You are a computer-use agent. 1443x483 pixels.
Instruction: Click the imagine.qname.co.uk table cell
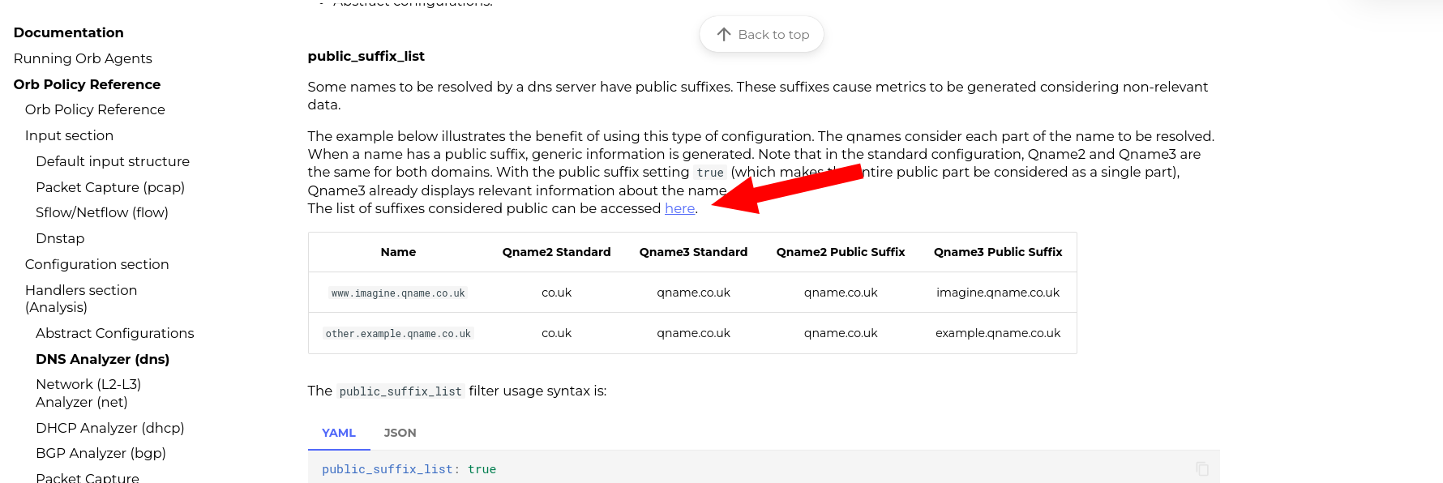tap(998, 293)
